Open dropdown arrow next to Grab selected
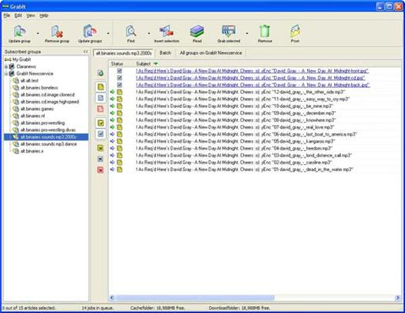405x313 pixels. click(247, 33)
